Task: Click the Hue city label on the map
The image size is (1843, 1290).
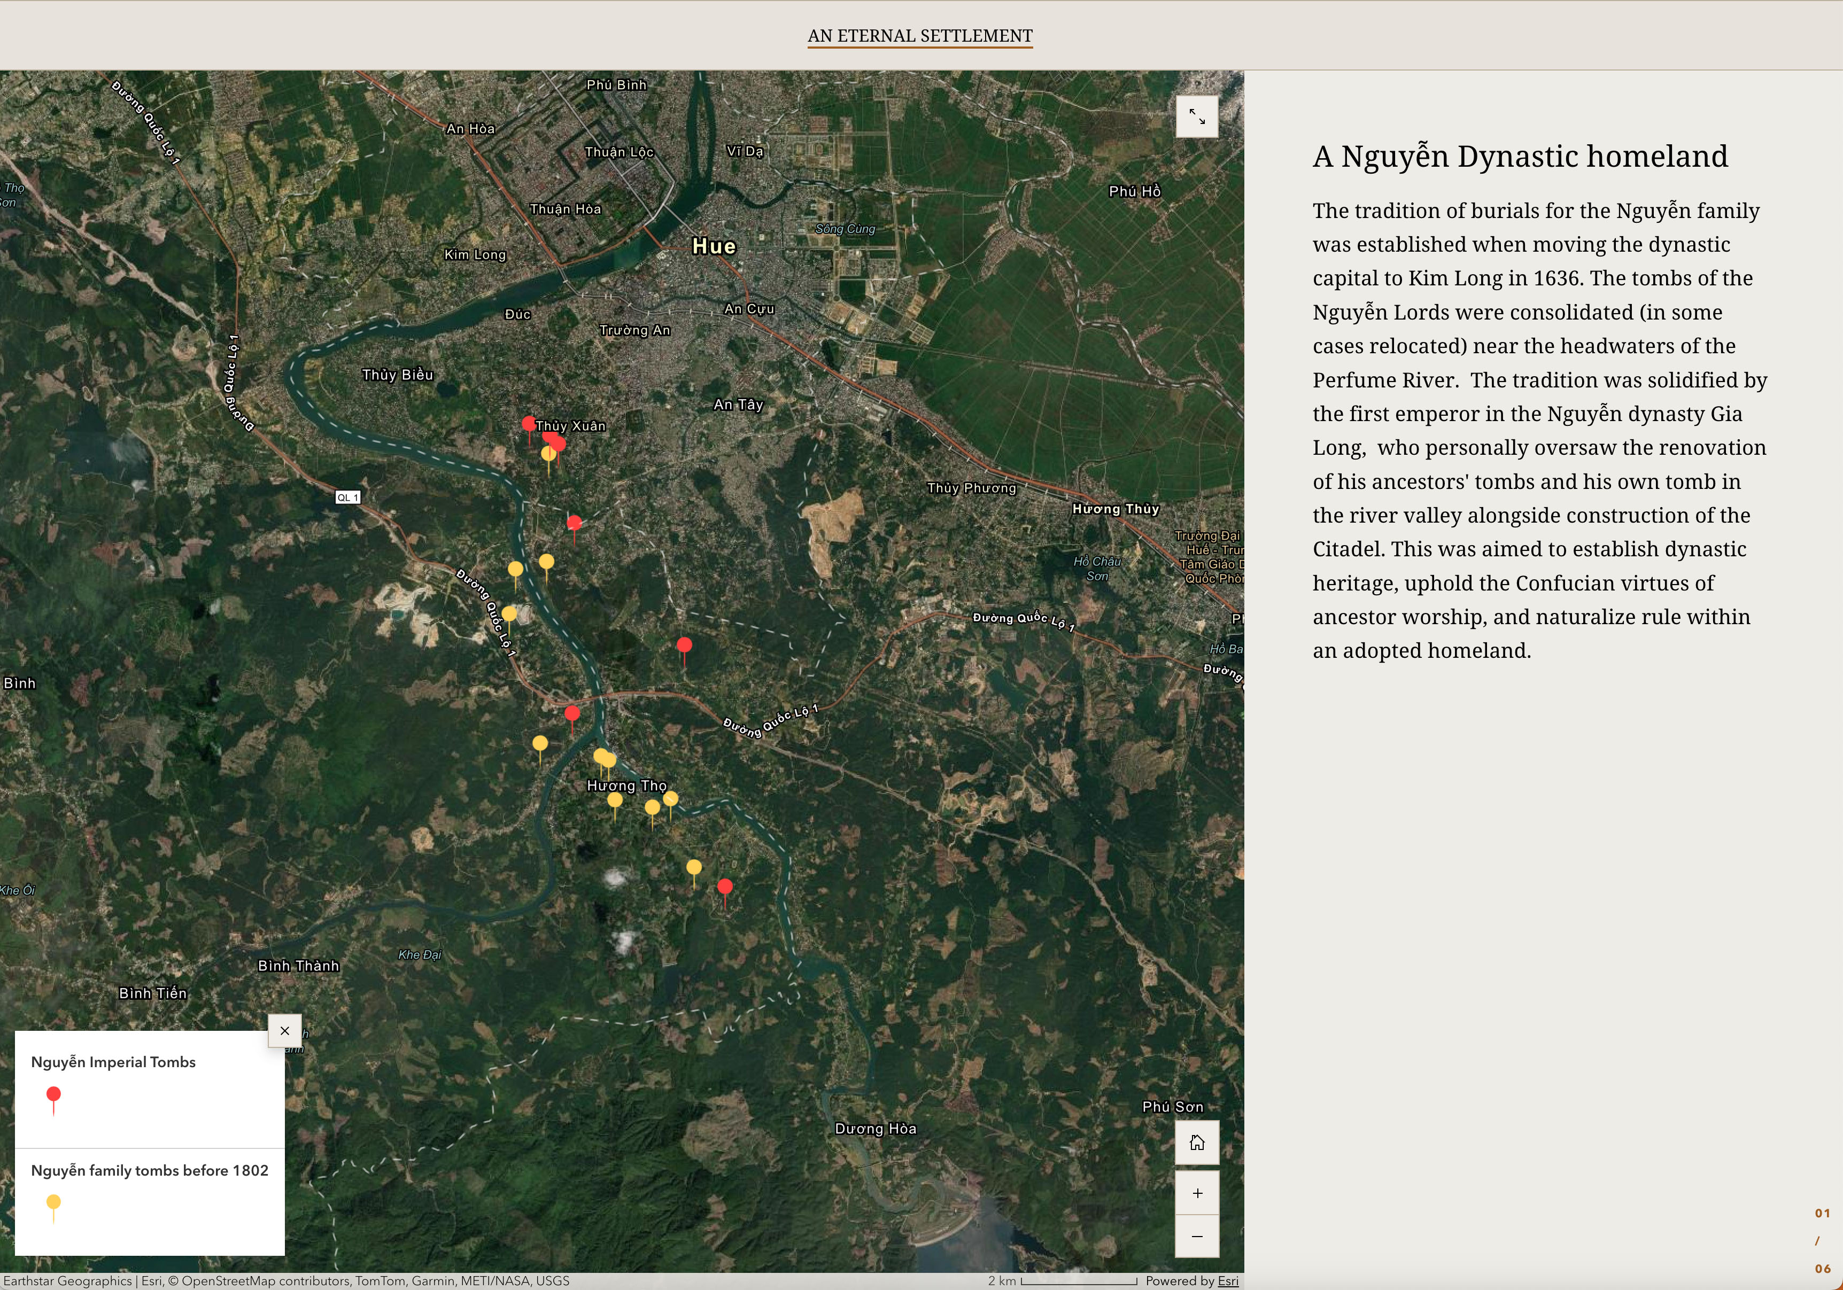Action: (x=715, y=247)
